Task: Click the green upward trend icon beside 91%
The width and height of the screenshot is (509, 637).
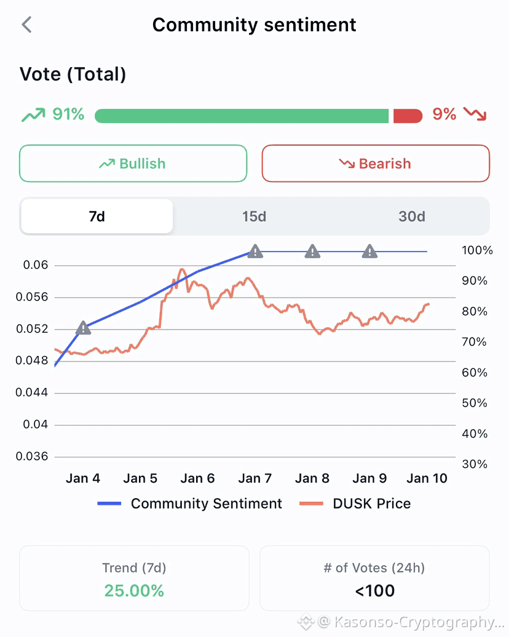Action: pyautogui.click(x=33, y=115)
